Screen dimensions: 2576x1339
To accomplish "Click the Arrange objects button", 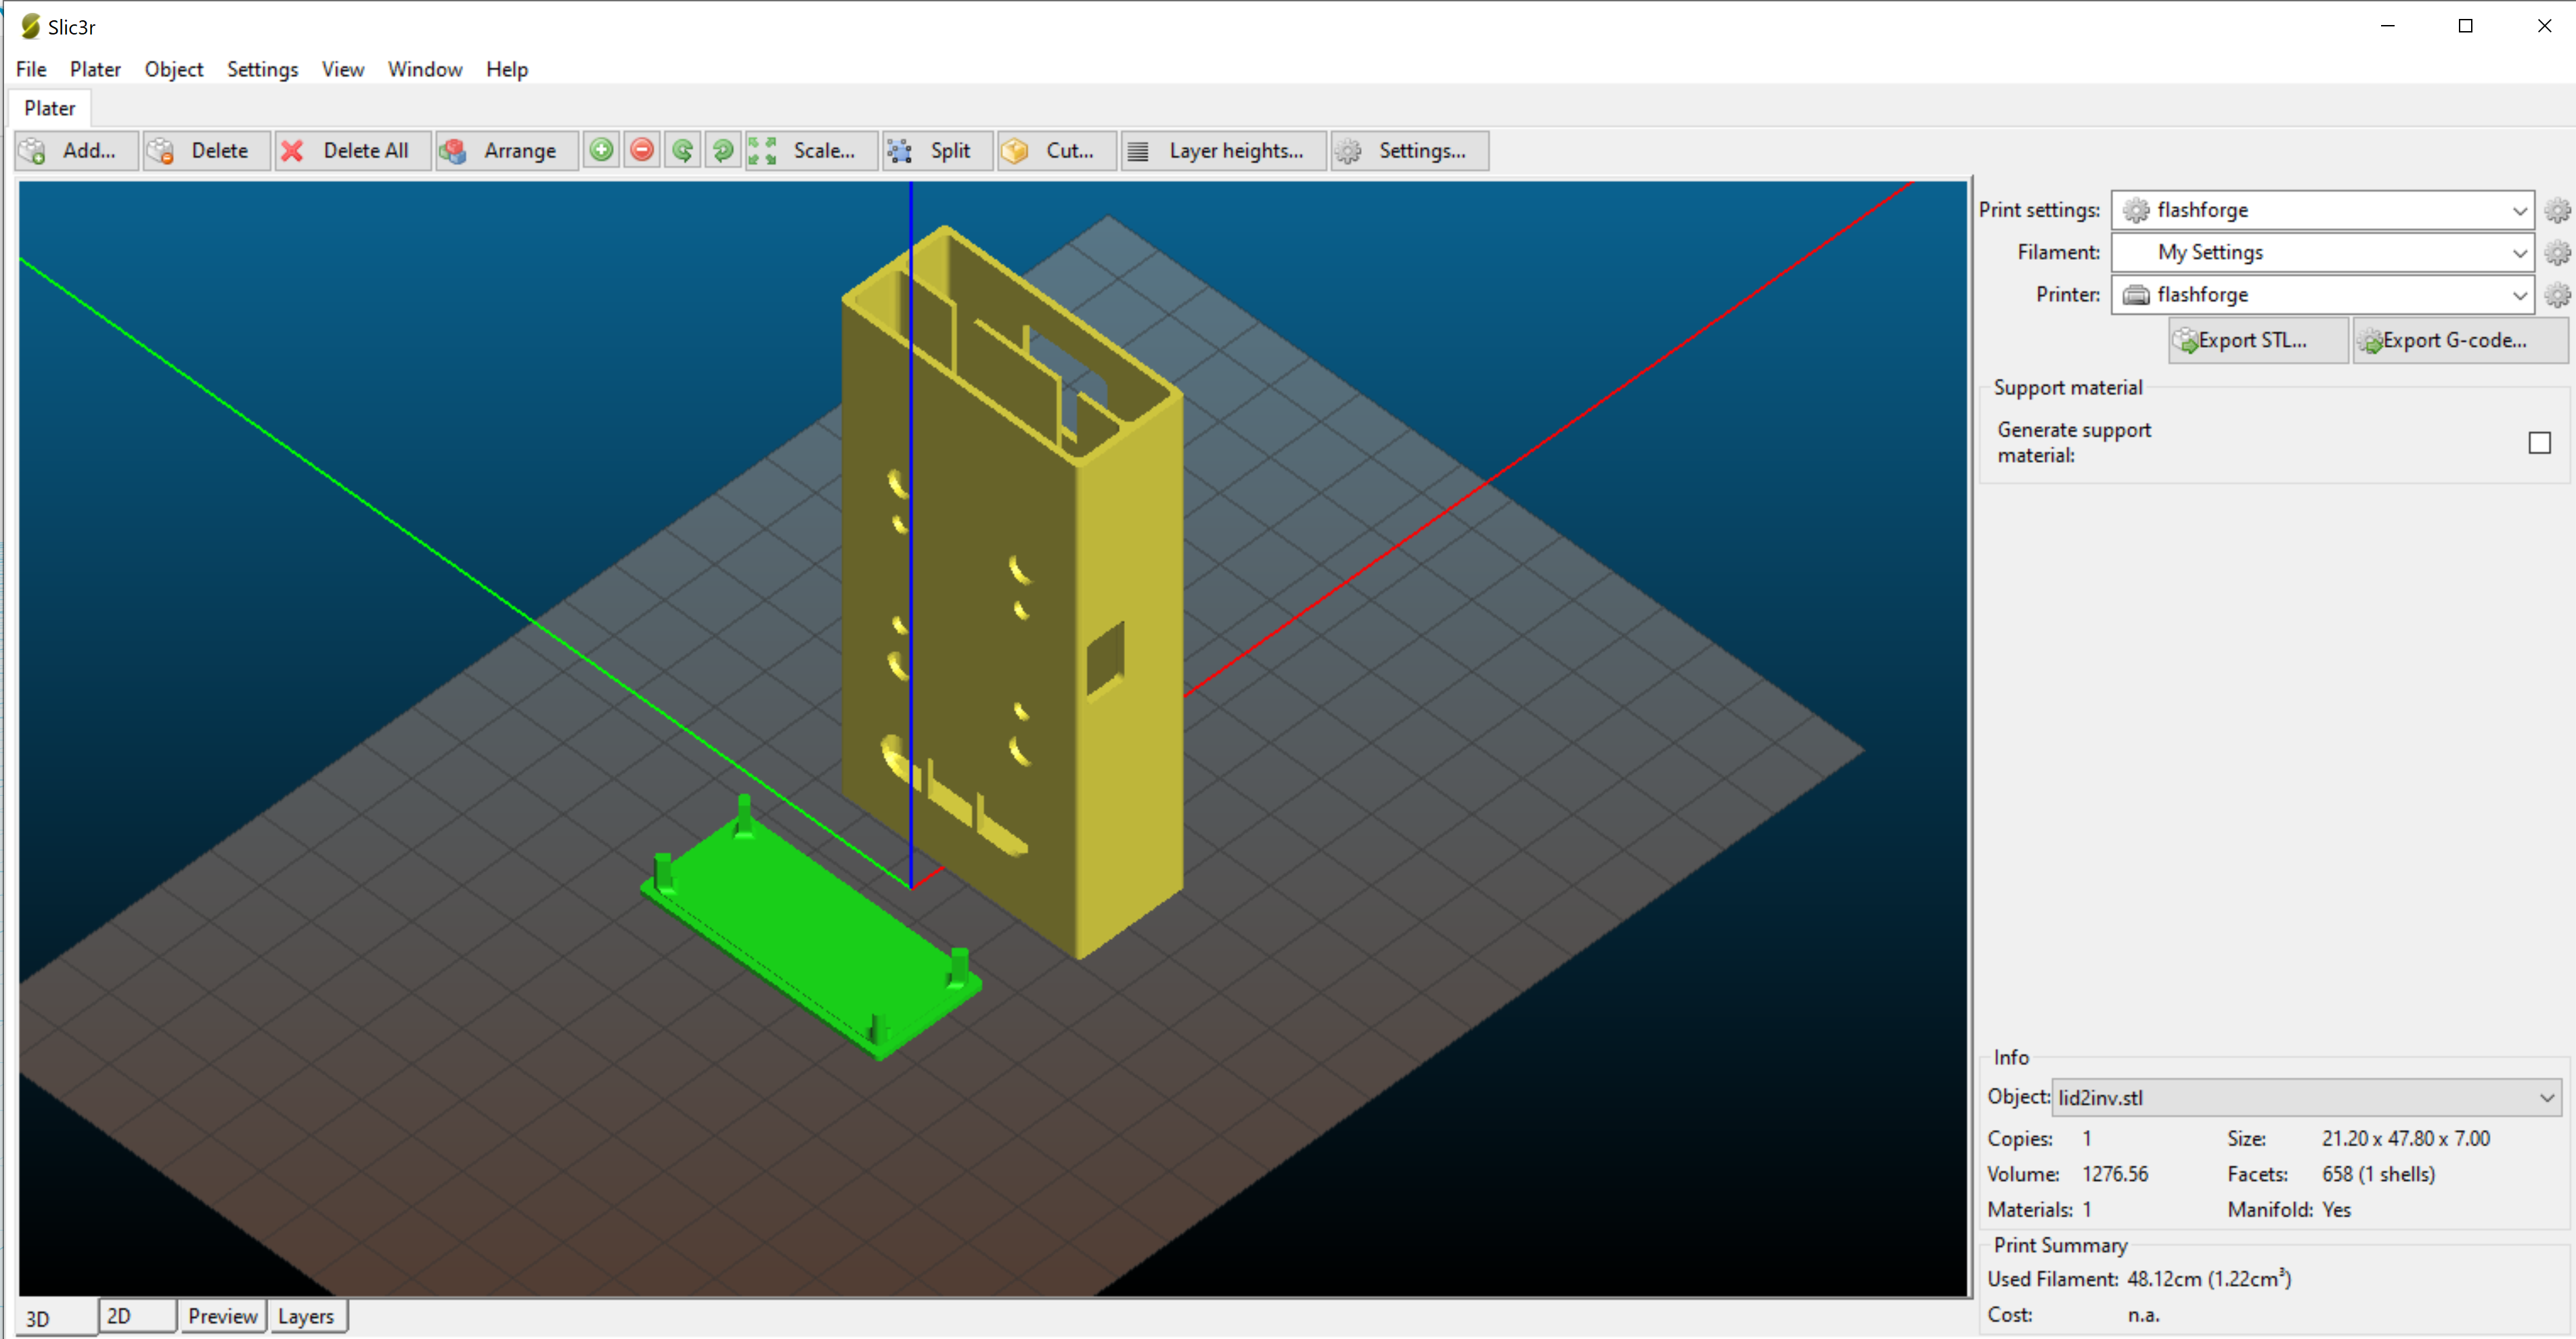I will pyautogui.click(x=507, y=151).
